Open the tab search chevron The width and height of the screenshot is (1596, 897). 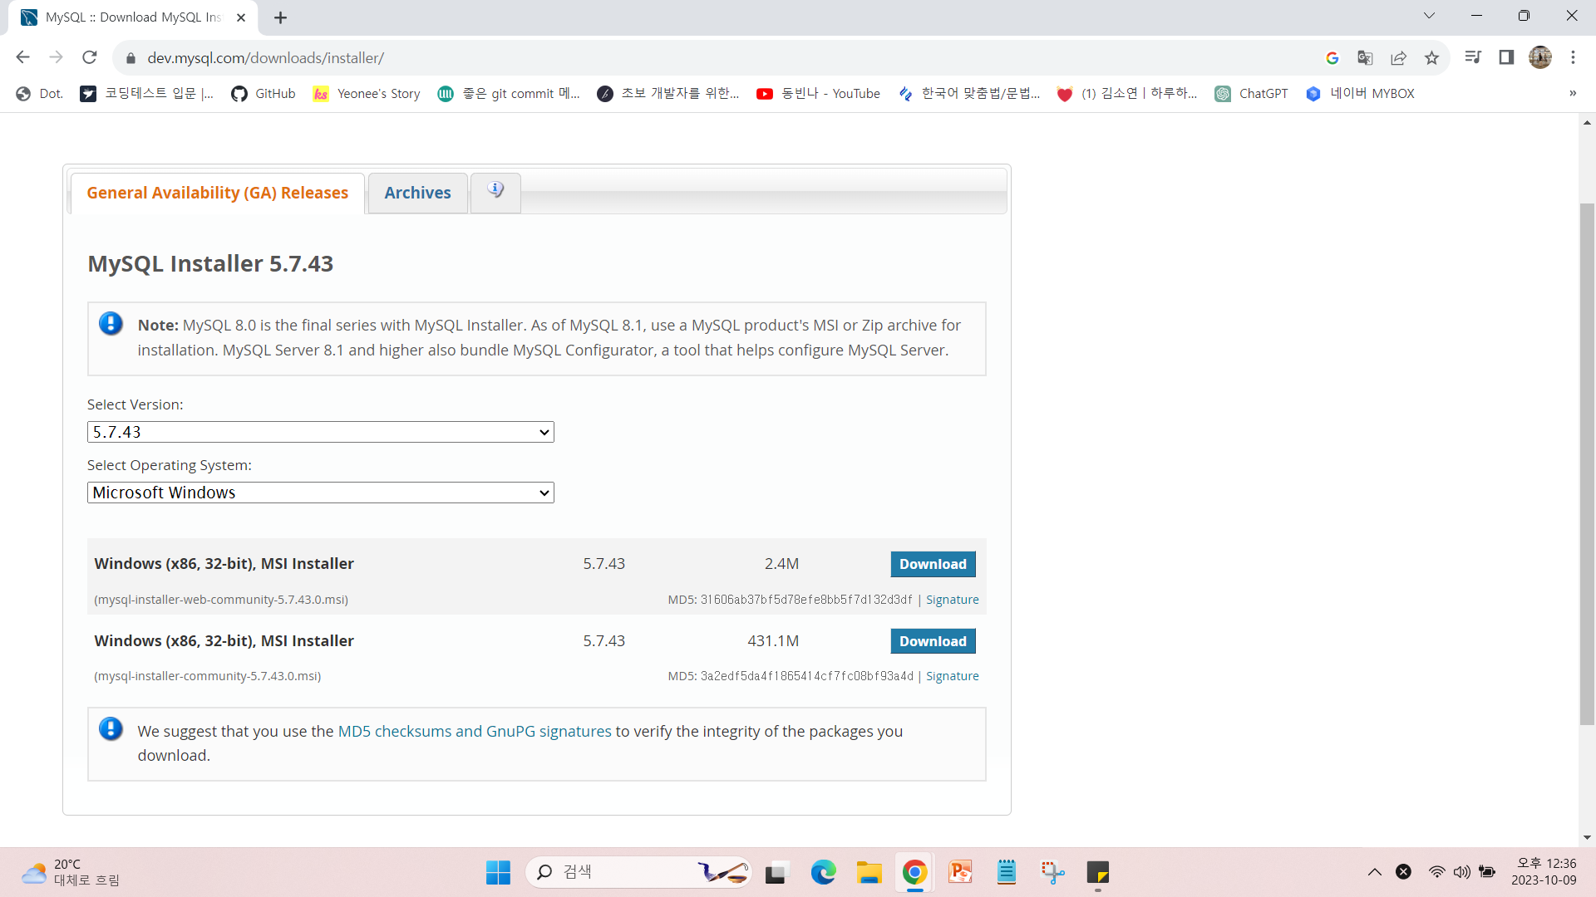click(1429, 16)
